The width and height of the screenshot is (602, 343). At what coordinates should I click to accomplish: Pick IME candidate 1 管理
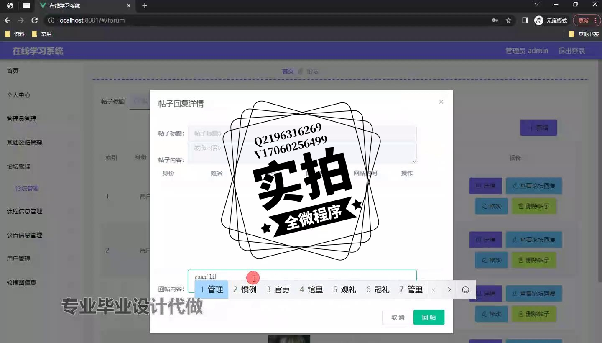point(212,289)
